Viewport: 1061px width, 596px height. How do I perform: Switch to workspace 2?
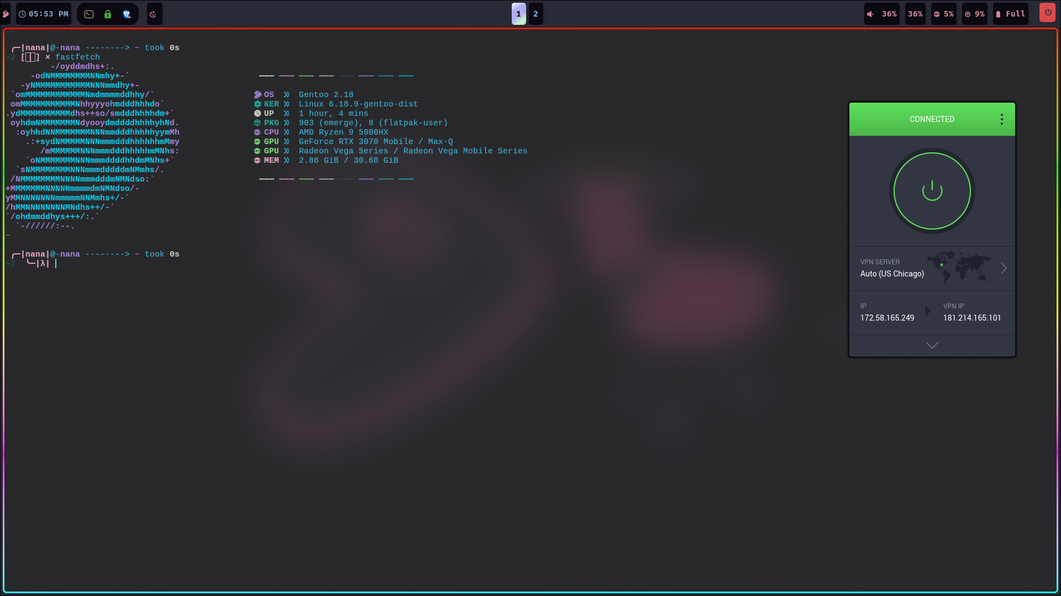click(x=535, y=14)
